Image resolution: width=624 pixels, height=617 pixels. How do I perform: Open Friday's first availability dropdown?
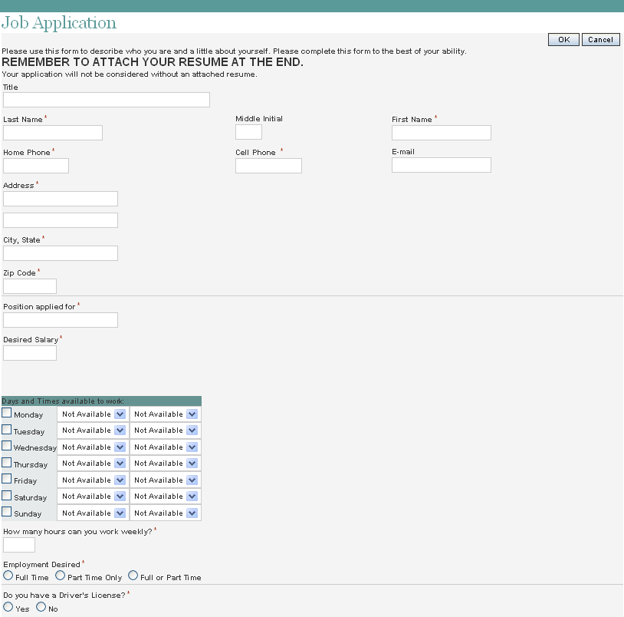tap(93, 480)
